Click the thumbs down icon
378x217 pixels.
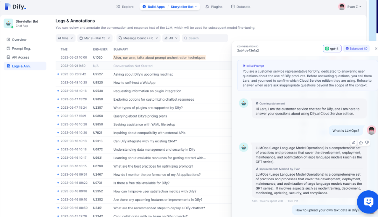(367, 143)
